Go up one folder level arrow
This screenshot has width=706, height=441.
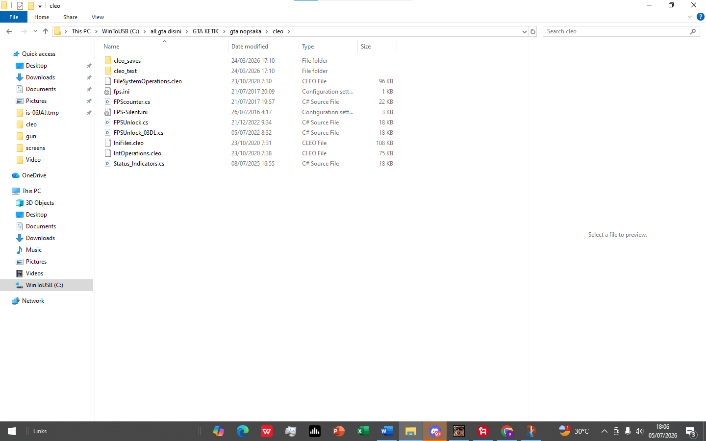46,31
